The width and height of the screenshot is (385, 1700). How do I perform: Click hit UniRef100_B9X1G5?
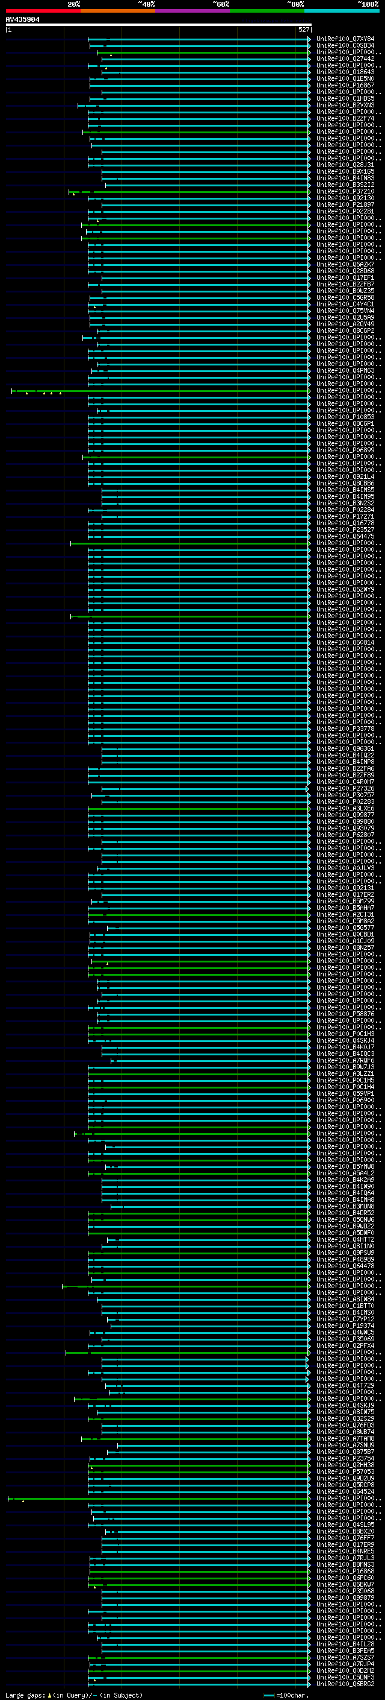coord(345,172)
